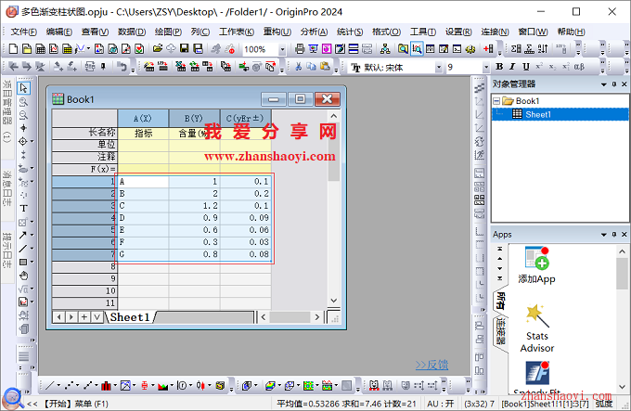Image resolution: width=631 pixels, height=411 pixels.
Task: Click the Sort icon in toolbar
Action: coord(543,49)
